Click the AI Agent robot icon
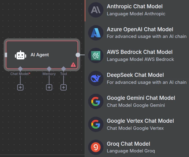Screen dimensions: 189x157 (x=20, y=55)
